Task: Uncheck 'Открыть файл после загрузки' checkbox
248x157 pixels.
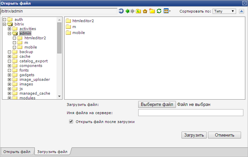Action: pyautogui.click(x=71, y=122)
